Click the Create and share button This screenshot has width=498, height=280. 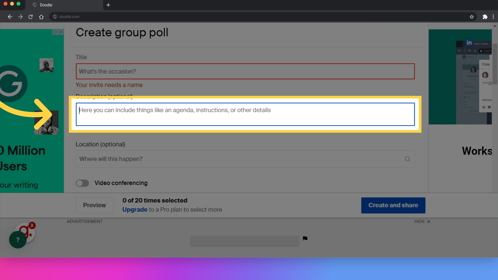[x=393, y=205]
